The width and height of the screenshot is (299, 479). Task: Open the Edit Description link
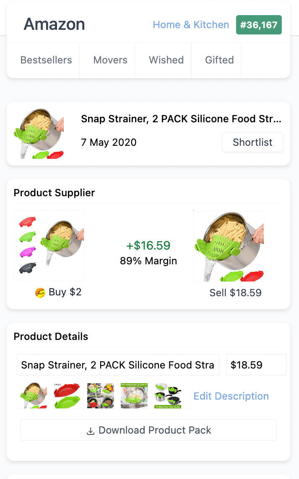coord(231,396)
